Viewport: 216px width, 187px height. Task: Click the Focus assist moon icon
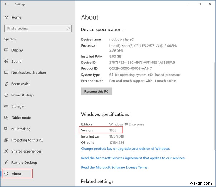[x=6, y=84]
